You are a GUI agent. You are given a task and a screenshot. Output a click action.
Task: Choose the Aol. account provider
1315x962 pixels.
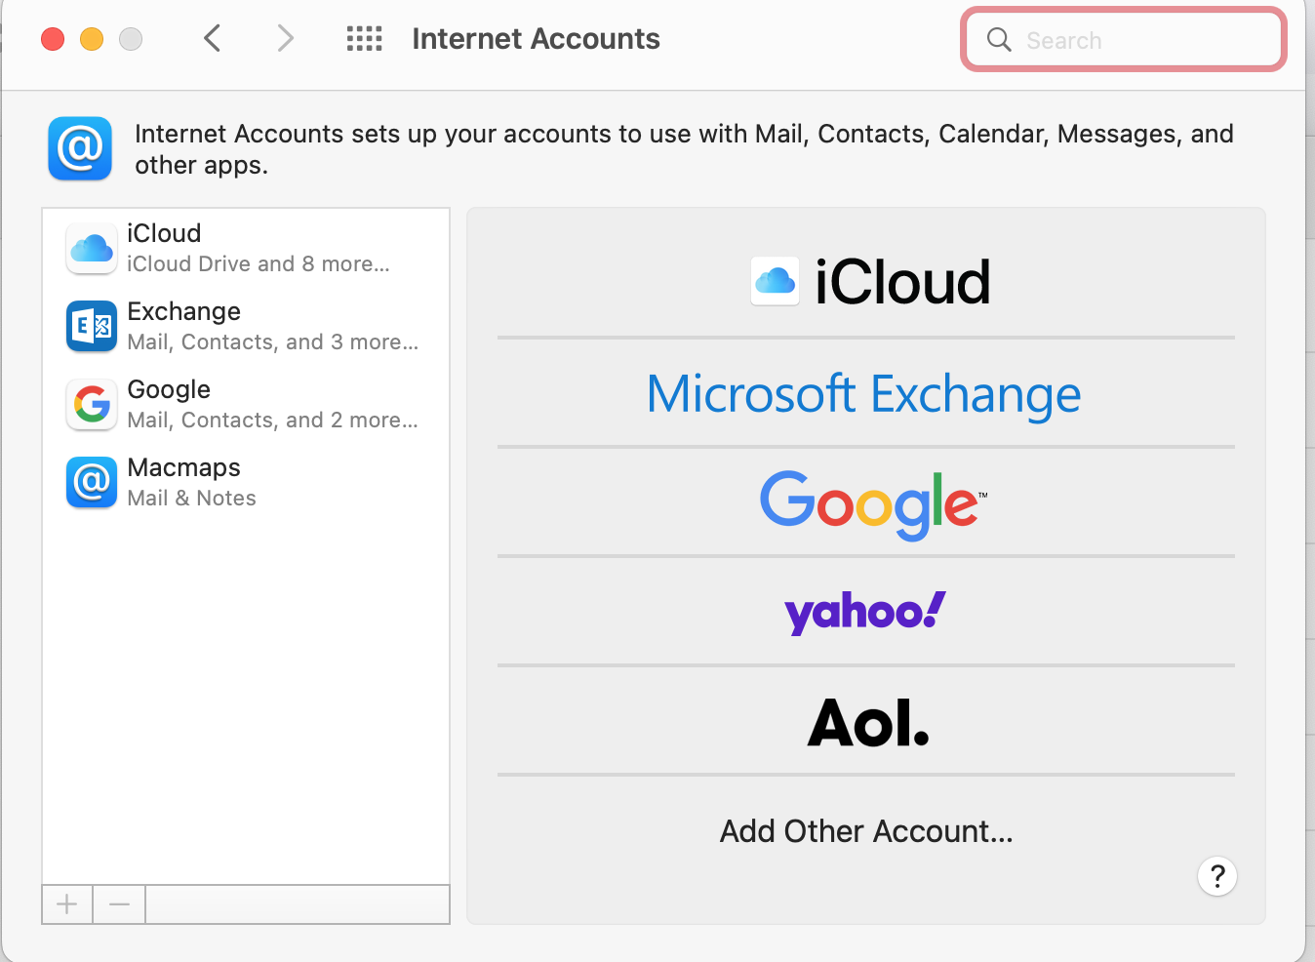867,723
